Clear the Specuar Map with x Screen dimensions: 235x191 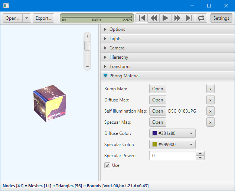coord(210,122)
